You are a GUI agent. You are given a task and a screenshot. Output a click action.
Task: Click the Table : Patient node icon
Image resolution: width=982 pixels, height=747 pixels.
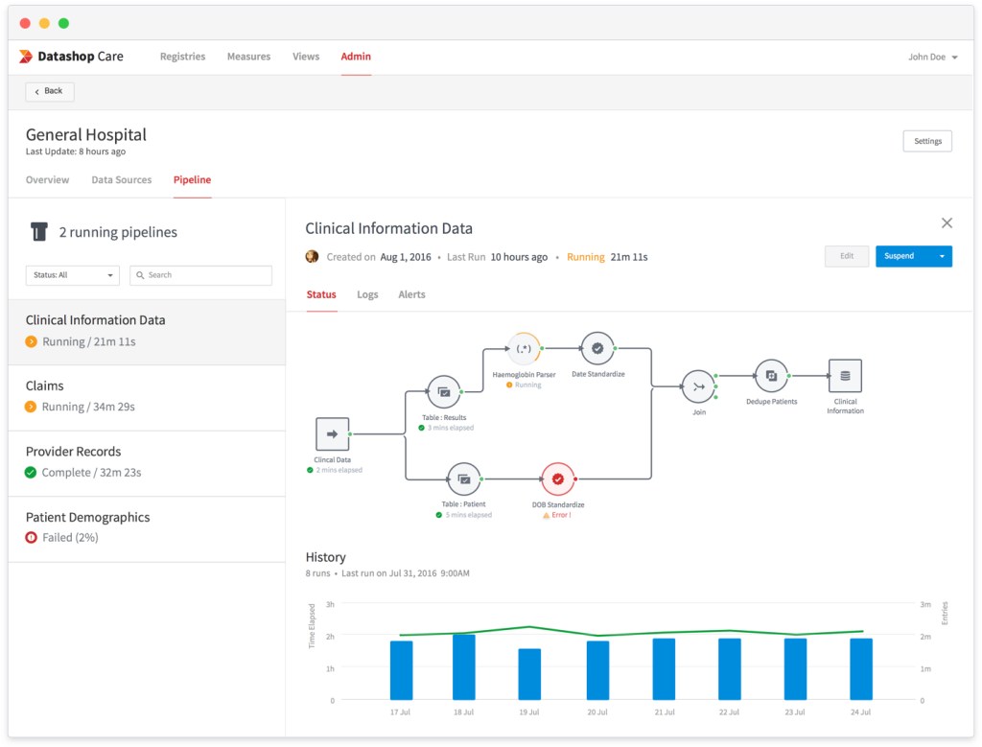click(x=463, y=479)
